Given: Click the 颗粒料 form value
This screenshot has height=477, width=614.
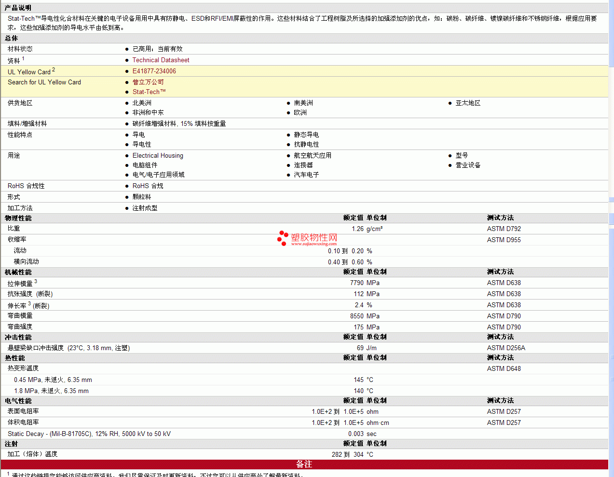Looking at the screenshot, I should tap(142, 197).
